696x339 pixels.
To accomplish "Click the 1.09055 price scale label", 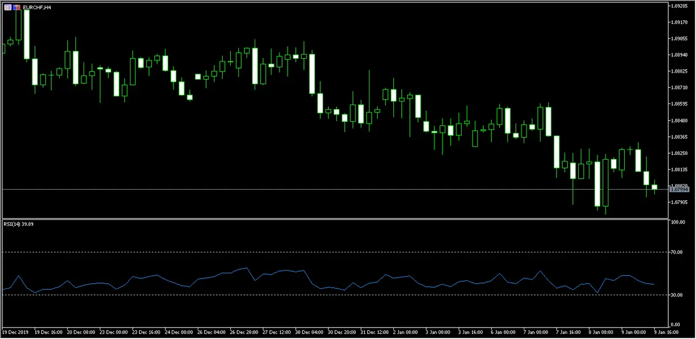I will click(x=679, y=38).
